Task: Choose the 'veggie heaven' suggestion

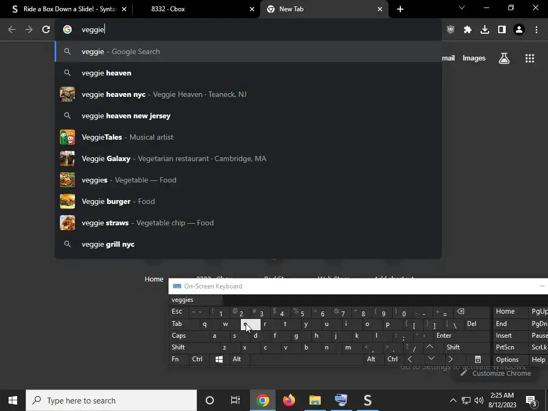Action: [248, 73]
